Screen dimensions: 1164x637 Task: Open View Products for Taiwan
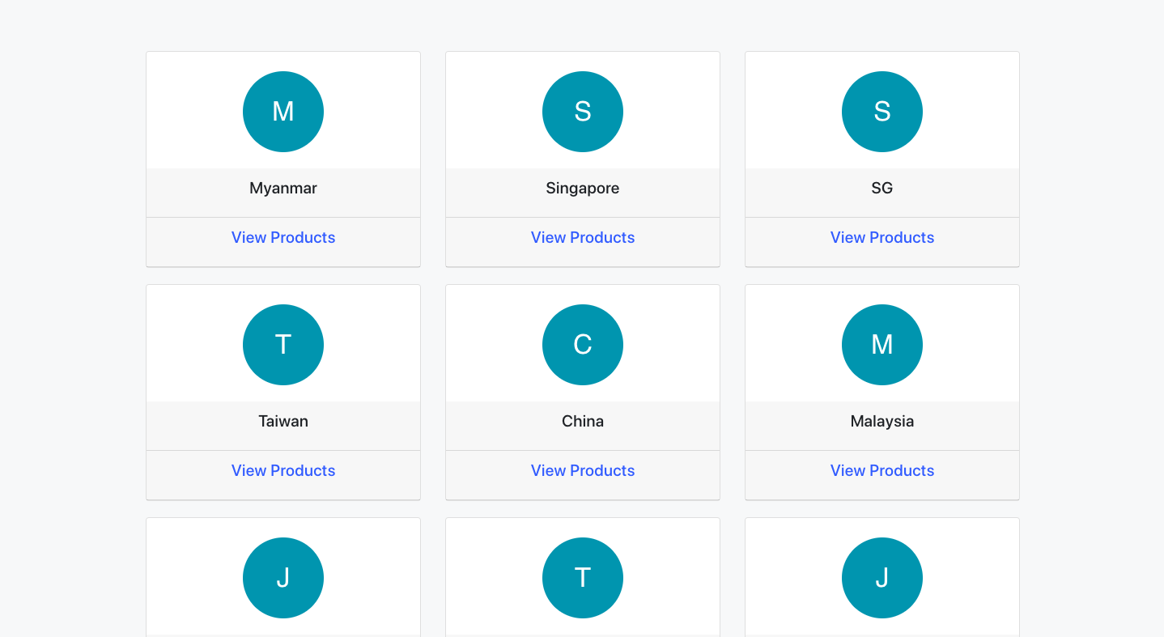283,470
